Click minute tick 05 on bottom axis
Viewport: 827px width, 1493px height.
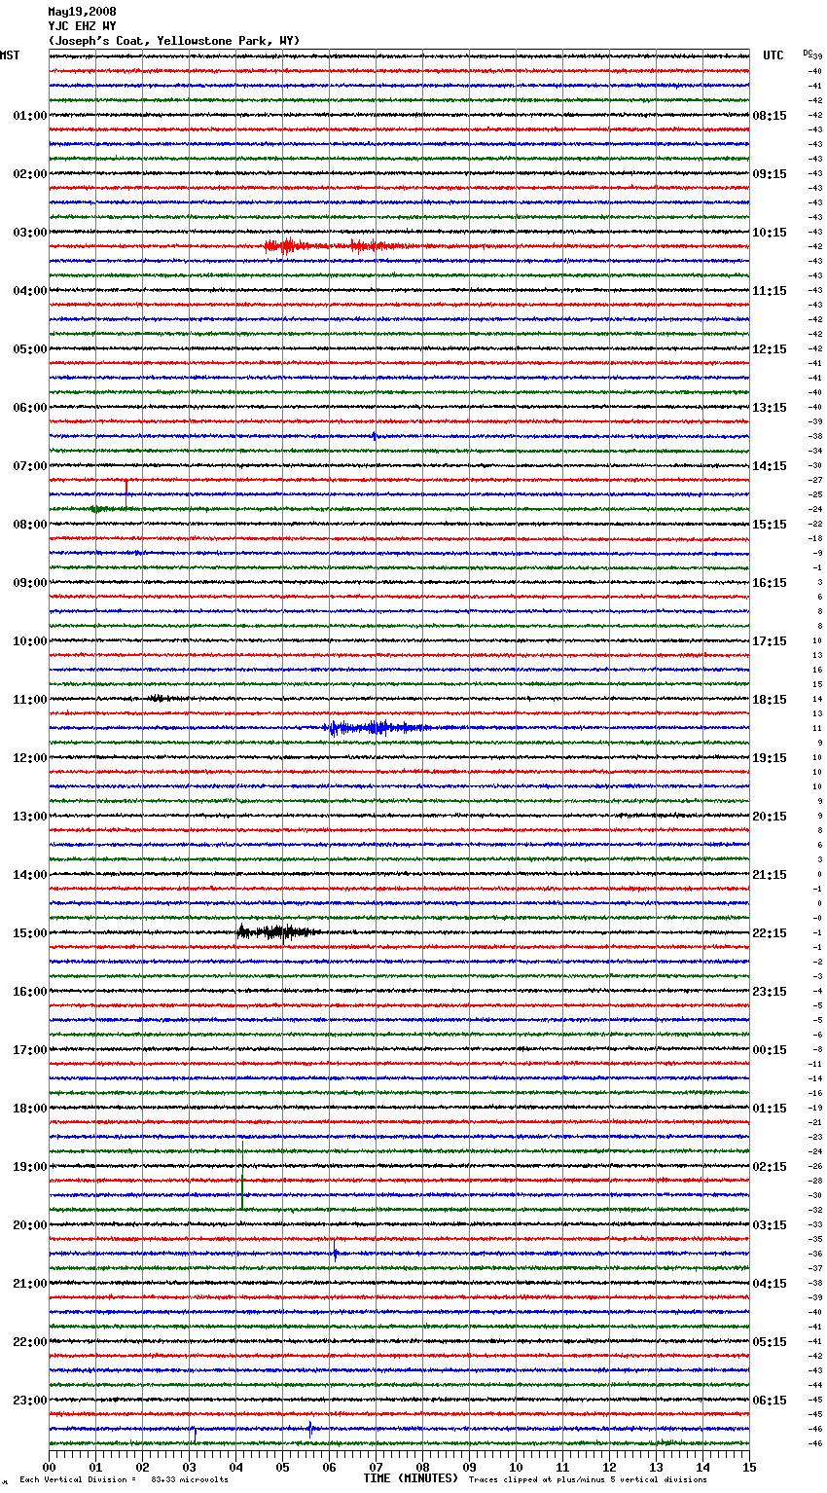282,1467
